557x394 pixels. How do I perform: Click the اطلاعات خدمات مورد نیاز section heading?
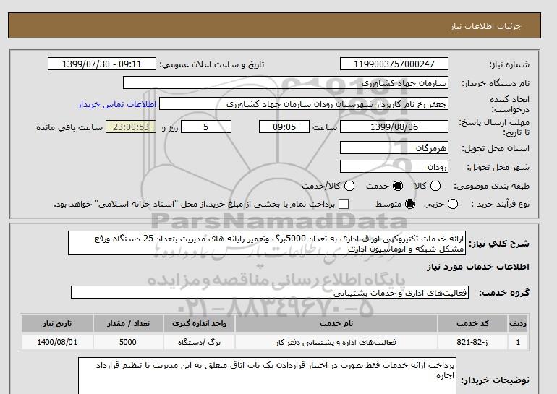coord(477,267)
